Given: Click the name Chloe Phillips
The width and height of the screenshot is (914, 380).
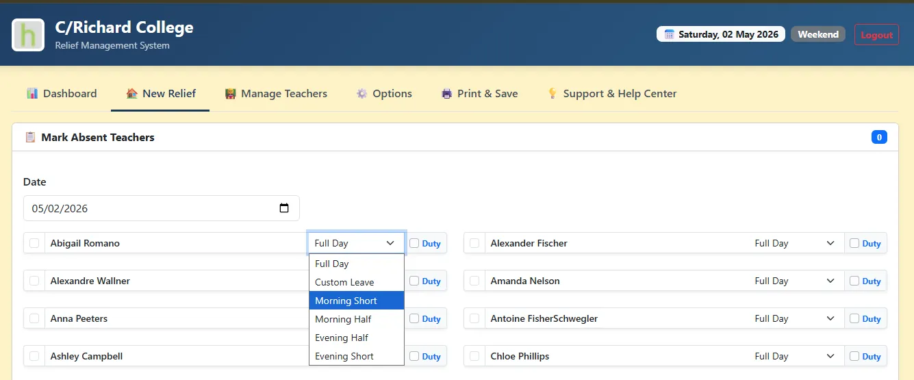Looking at the screenshot, I should 520,356.
